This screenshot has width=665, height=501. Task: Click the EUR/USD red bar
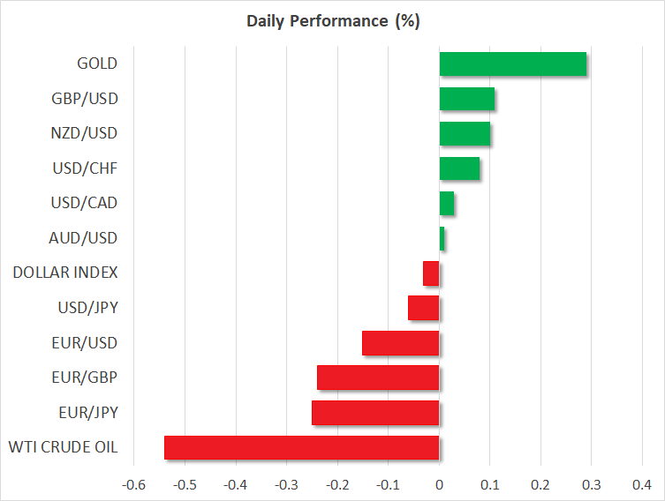point(400,343)
